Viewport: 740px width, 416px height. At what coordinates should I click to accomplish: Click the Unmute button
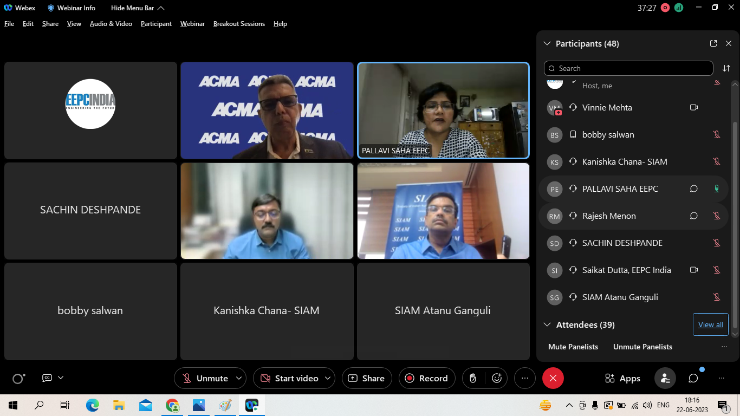(205, 378)
